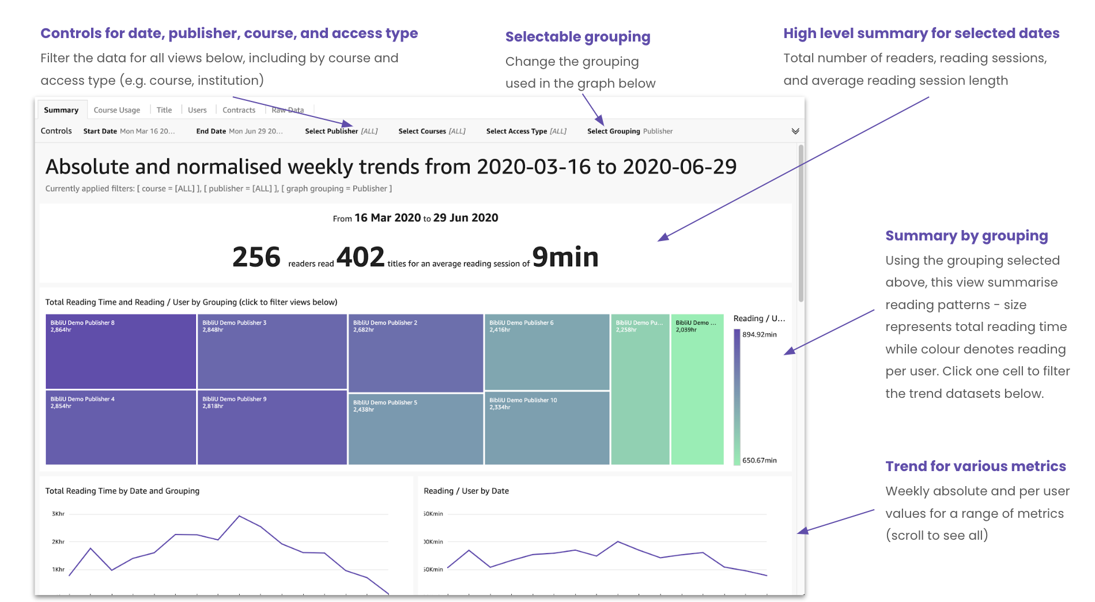1095x602 pixels.
Task: Open the Select Courses dropdown
Action: point(432,131)
